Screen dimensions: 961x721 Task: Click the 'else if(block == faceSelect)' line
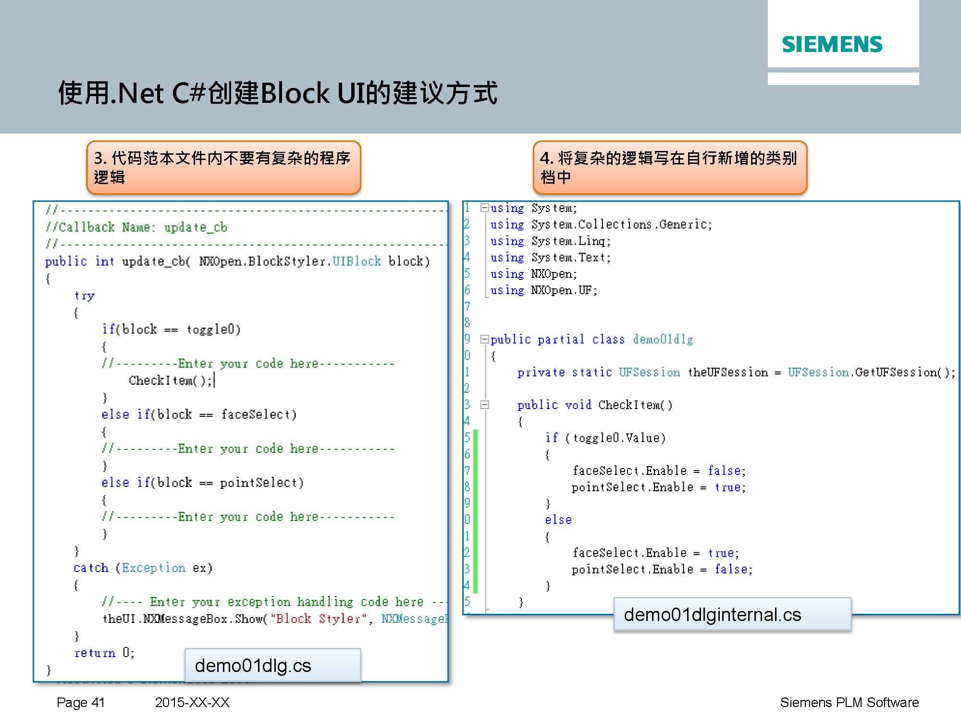(199, 414)
